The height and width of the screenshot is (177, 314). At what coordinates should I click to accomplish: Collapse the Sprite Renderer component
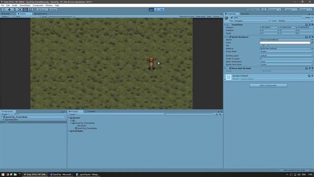click(x=225, y=37)
